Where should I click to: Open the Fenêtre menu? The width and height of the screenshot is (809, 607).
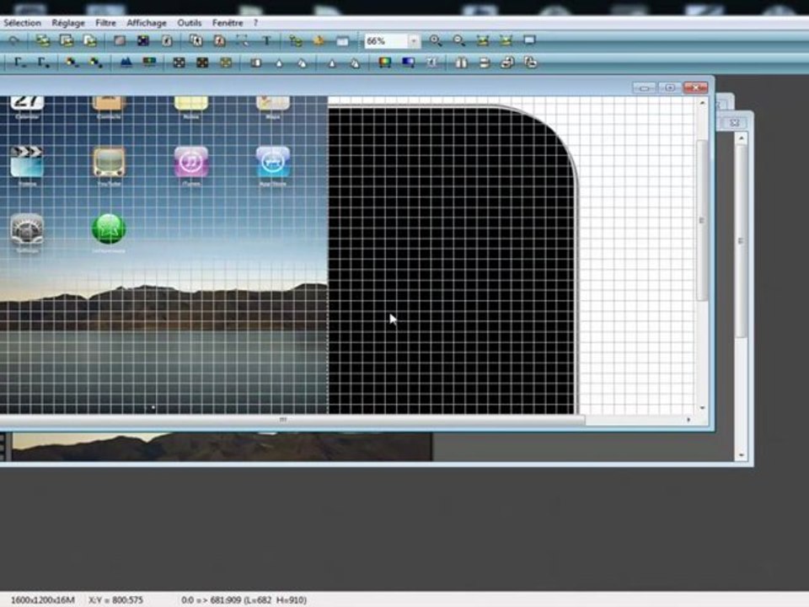228,23
